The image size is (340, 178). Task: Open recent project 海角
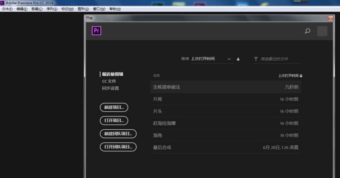tap(225, 135)
